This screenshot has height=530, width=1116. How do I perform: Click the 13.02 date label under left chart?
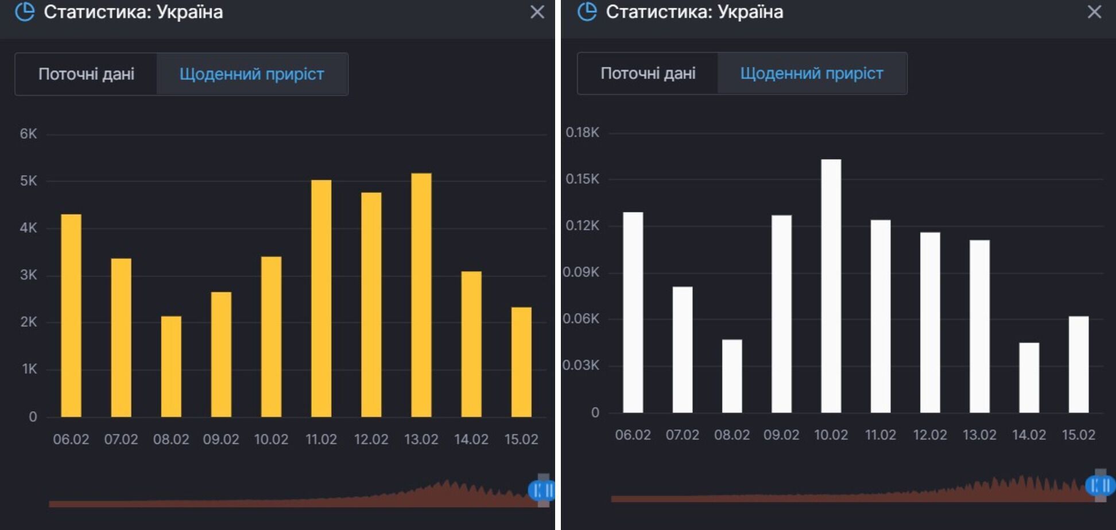pyautogui.click(x=421, y=439)
